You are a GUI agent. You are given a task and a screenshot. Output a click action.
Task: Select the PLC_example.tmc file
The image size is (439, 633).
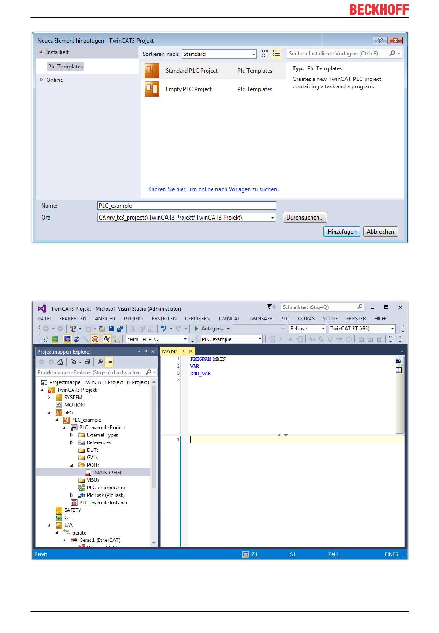[x=106, y=487]
